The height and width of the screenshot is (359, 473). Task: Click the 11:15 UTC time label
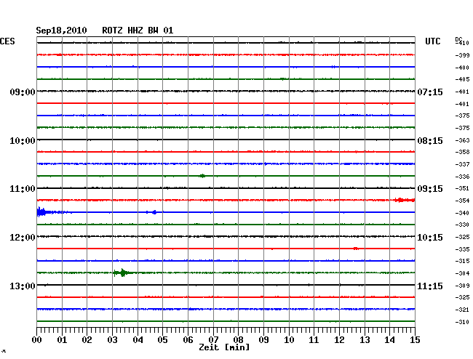pos(430,286)
